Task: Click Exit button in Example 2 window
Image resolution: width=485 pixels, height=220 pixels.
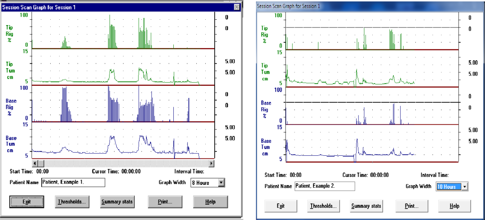Action: [281, 206]
